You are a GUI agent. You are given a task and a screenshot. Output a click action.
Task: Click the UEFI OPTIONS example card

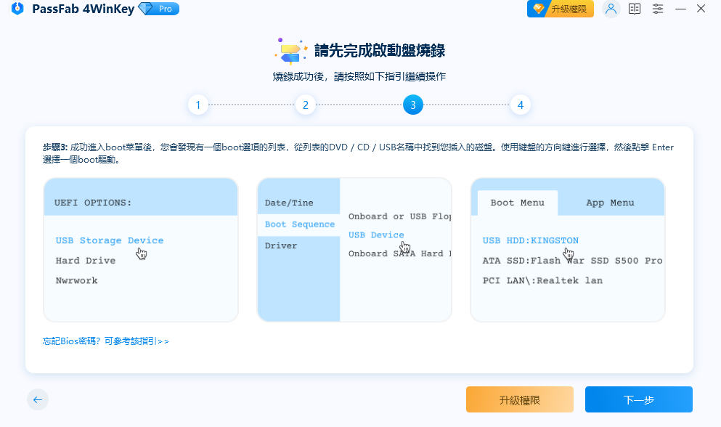[141, 250]
